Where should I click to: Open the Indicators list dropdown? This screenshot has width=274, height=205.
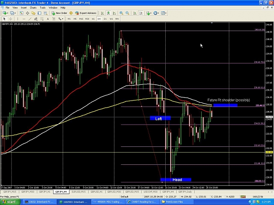pyautogui.click(x=149, y=13)
